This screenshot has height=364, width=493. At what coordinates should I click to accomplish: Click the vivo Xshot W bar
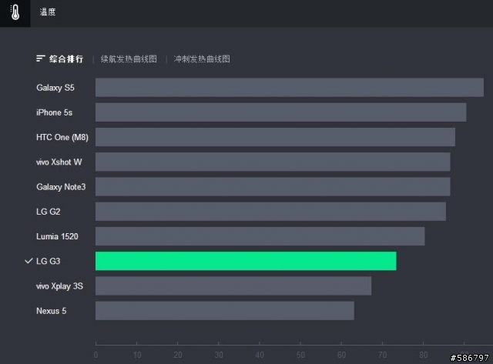point(273,162)
